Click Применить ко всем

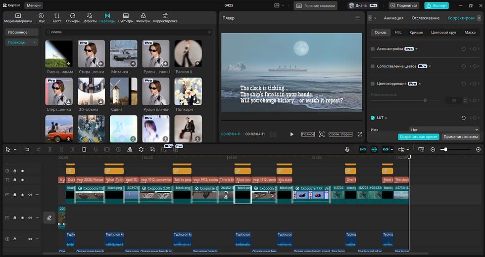461,136
